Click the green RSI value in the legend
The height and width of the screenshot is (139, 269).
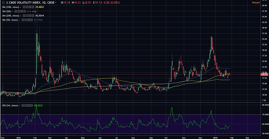pyautogui.click(x=38, y=105)
